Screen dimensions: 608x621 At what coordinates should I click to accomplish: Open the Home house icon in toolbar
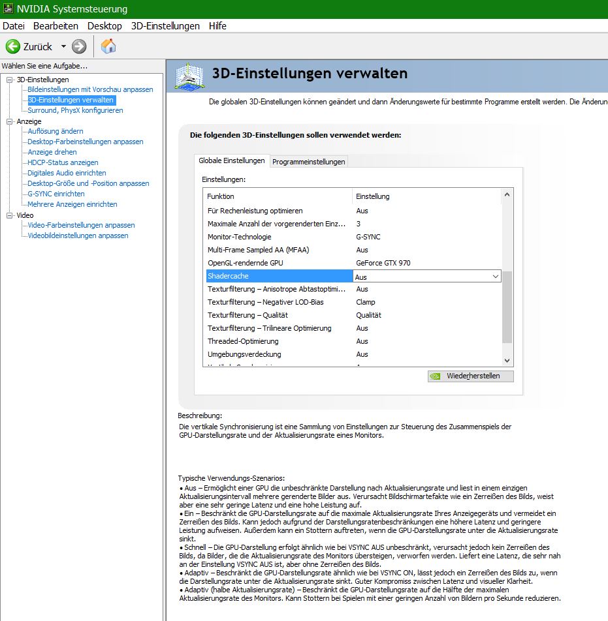point(108,46)
